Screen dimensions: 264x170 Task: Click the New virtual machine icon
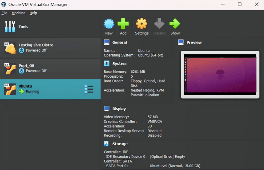tap(109, 24)
